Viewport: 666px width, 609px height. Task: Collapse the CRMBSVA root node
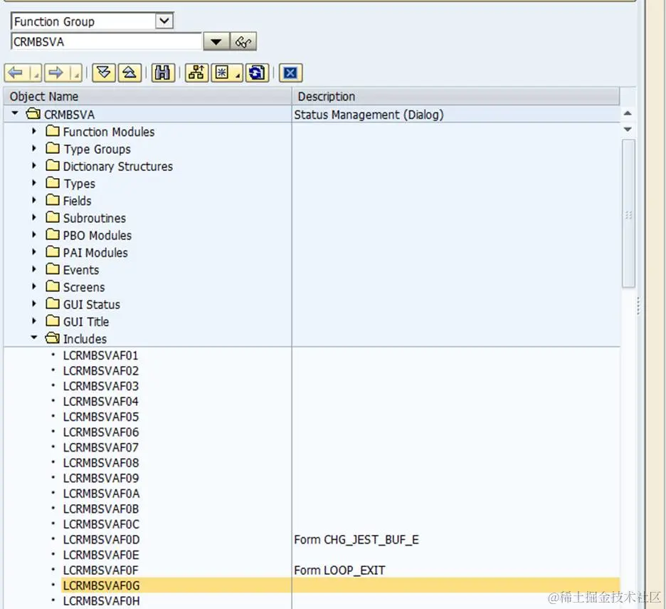point(15,113)
